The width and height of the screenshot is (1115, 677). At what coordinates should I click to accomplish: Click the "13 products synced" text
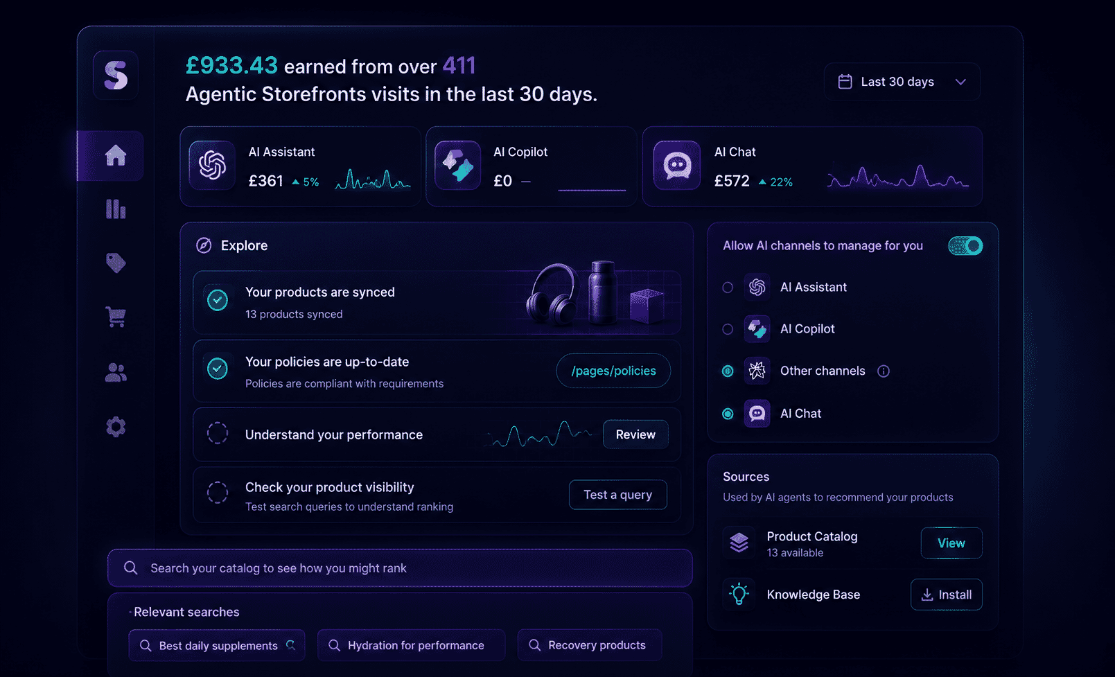coord(294,314)
